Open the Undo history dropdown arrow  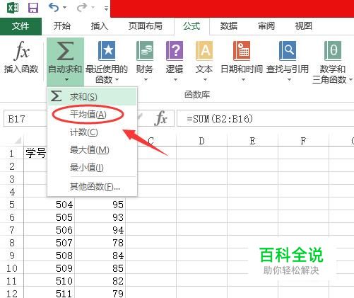pos(64,8)
